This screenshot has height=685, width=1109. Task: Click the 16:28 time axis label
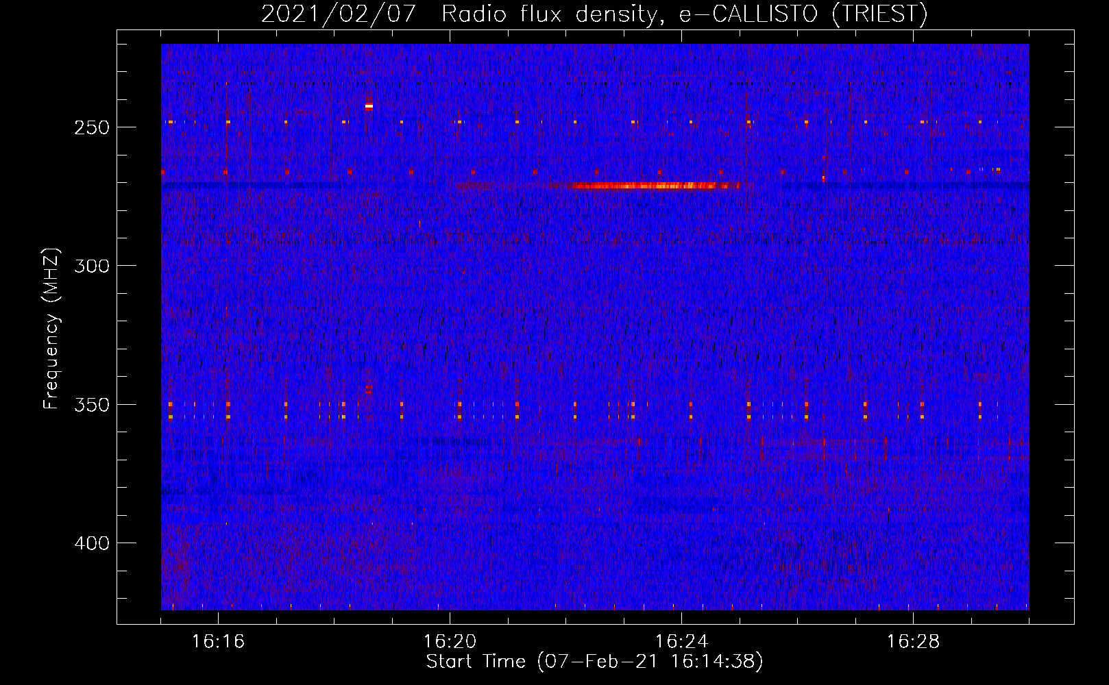[913, 641]
